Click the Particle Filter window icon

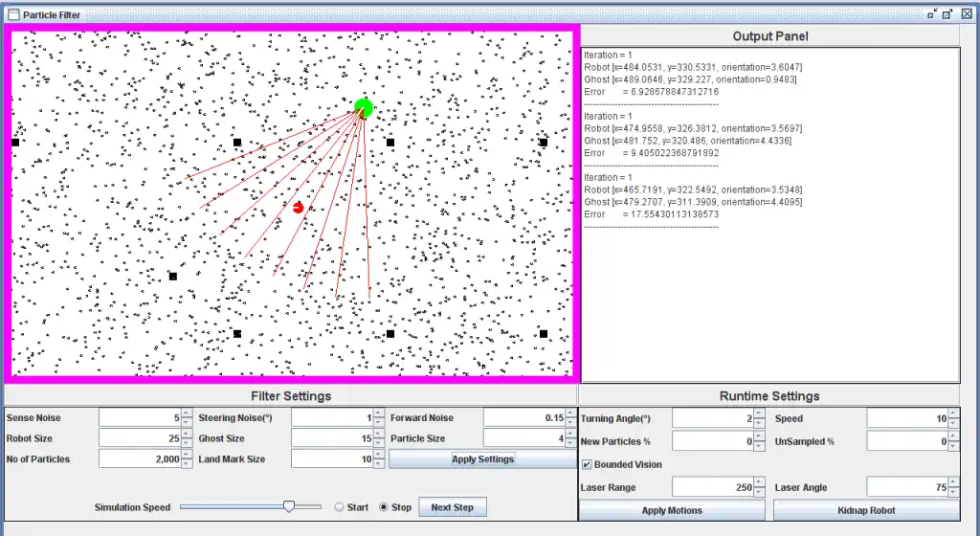coord(13,14)
